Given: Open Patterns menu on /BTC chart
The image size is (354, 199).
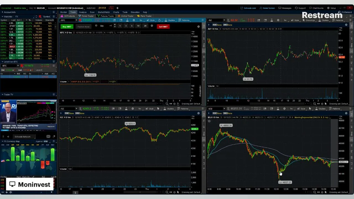Looking at the screenshot, I should click(184, 20).
